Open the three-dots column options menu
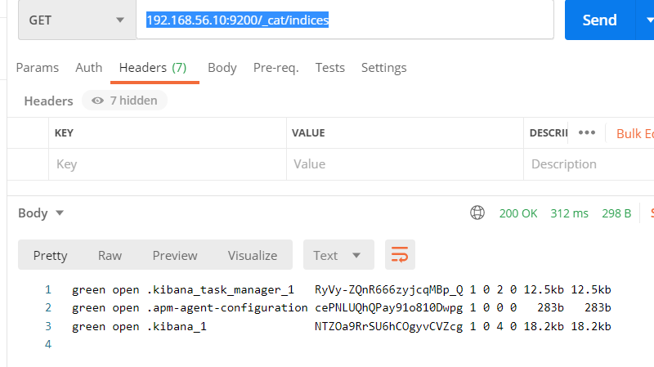 (587, 132)
